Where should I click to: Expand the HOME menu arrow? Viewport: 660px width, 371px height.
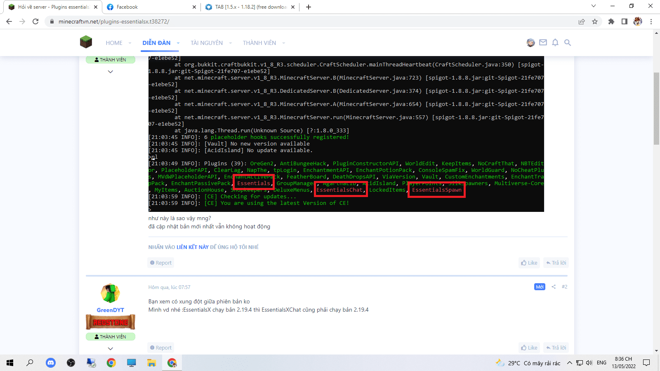(x=130, y=43)
